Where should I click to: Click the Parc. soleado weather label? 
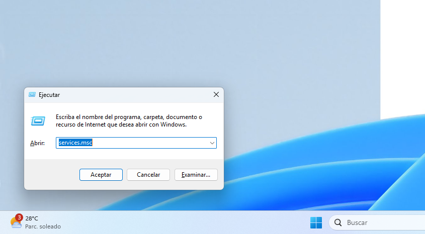pyautogui.click(x=43, y=226)
